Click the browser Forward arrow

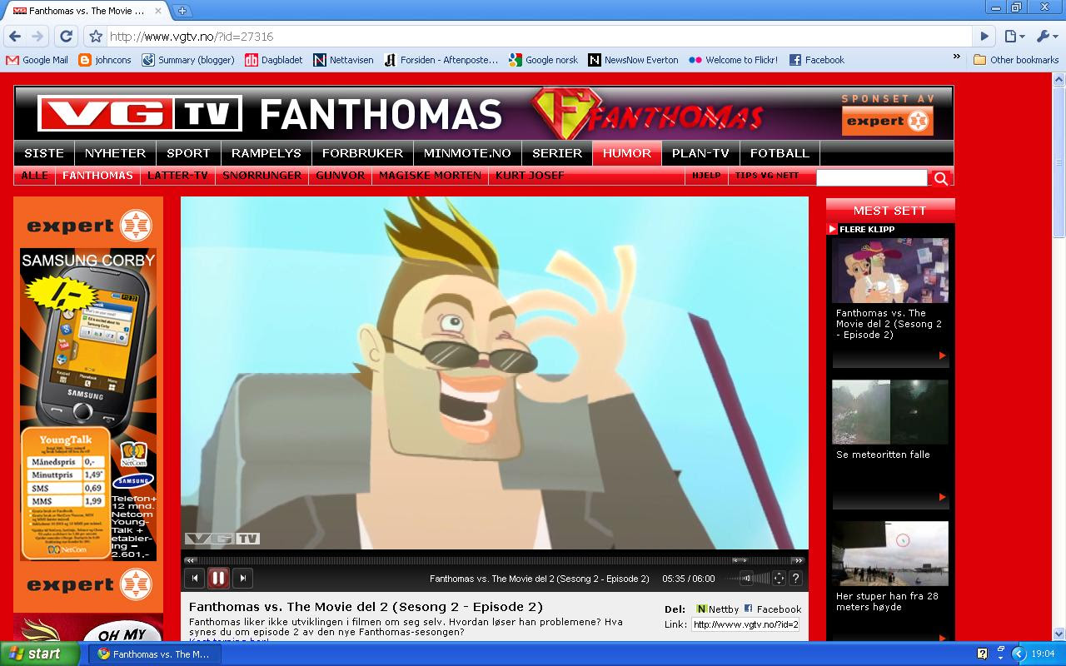pos(37,37)
